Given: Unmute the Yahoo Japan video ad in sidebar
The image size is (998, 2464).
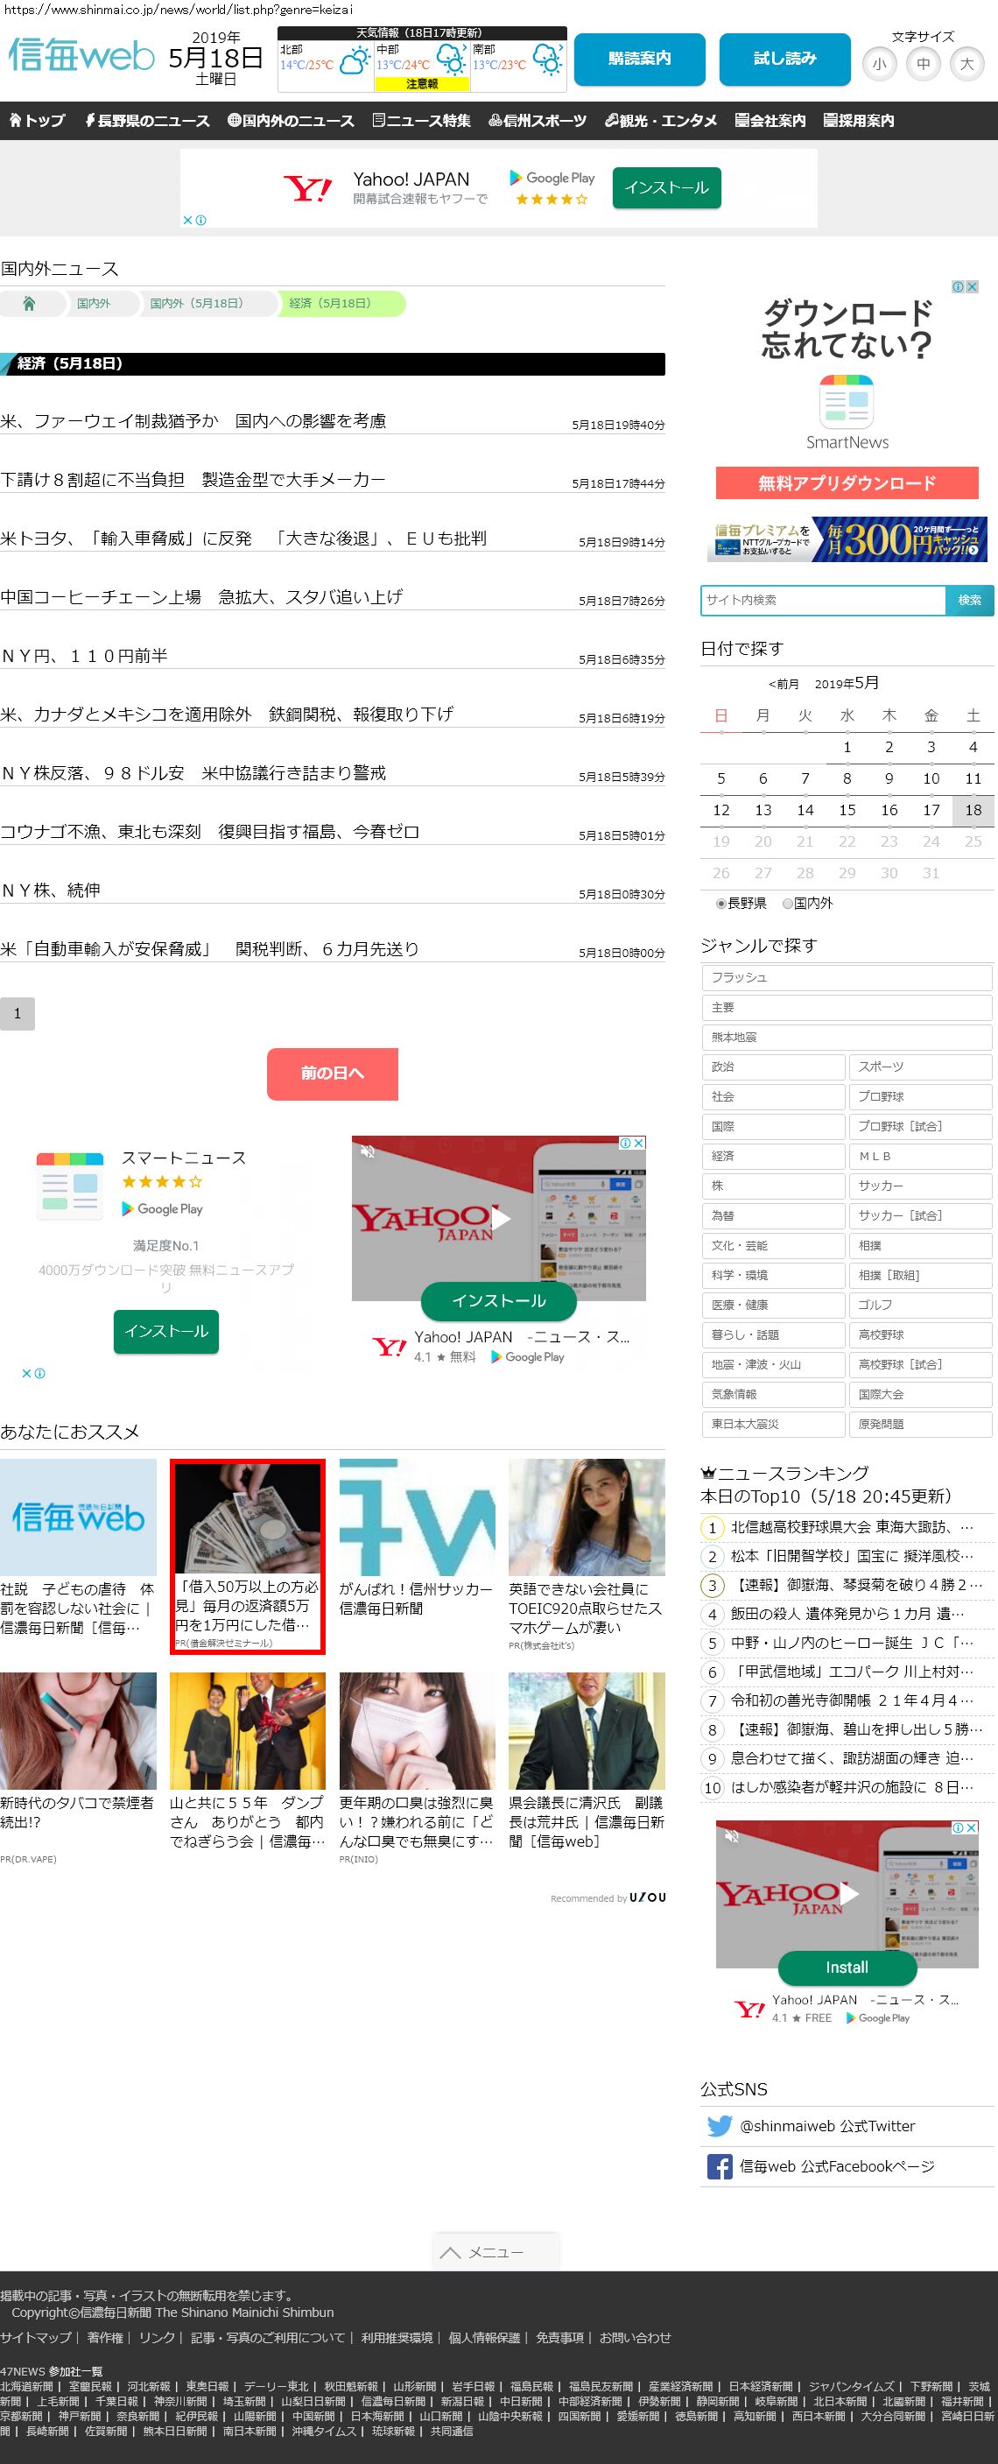Looking at the screenshot, I should pos(732,1835).
